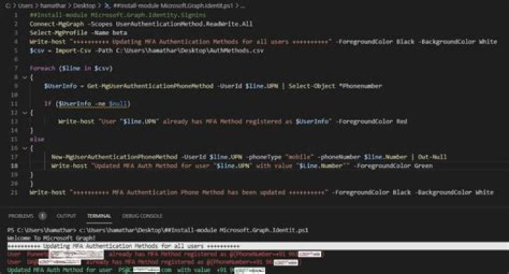509x274 pixels.
Task: Click the PowerShell file icon in breadcrumbs
Action: (107, 6)
